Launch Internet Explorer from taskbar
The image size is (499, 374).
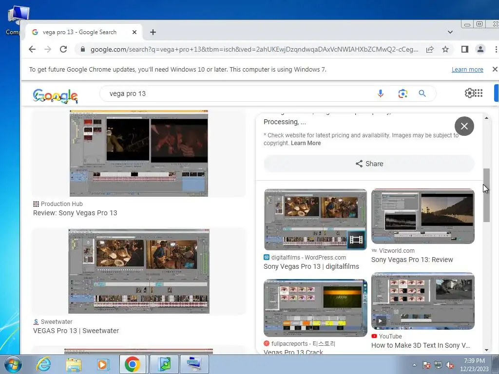(43, 364)
